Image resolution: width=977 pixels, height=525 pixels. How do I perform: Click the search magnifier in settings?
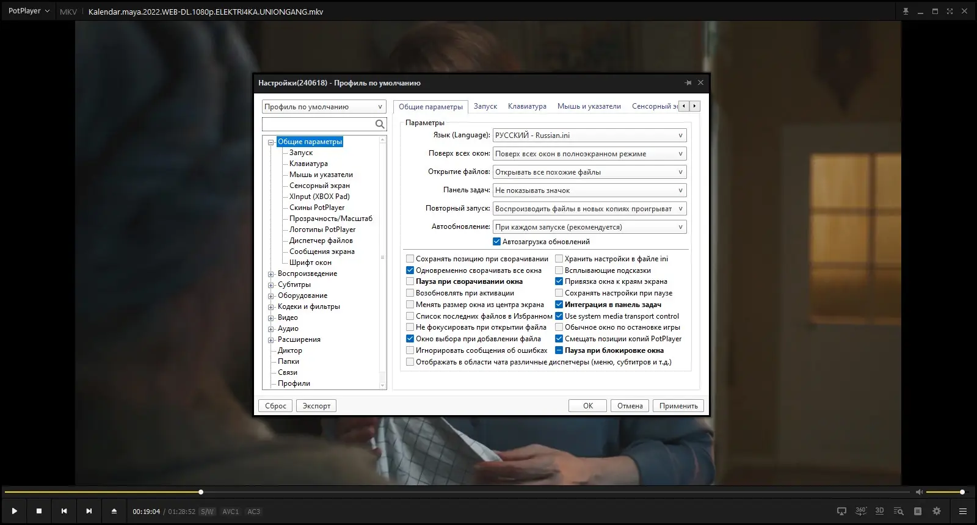380,125
